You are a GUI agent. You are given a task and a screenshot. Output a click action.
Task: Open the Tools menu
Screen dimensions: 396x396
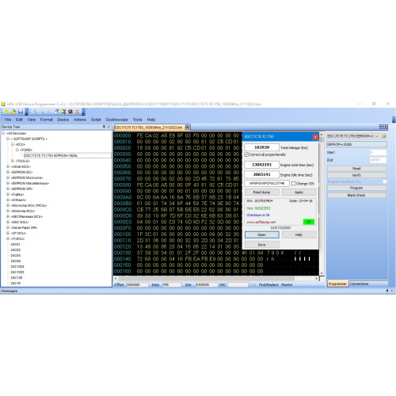(137, 120)
